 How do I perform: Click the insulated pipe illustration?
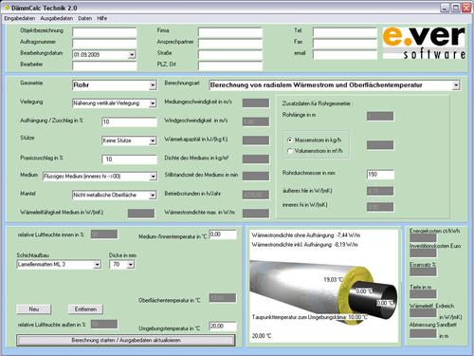[x=323, y=292]
